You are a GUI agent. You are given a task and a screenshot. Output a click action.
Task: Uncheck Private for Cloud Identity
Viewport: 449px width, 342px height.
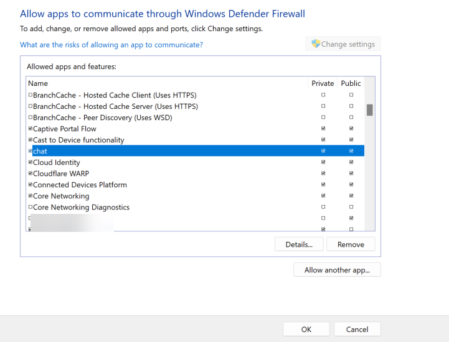[323, 162]
